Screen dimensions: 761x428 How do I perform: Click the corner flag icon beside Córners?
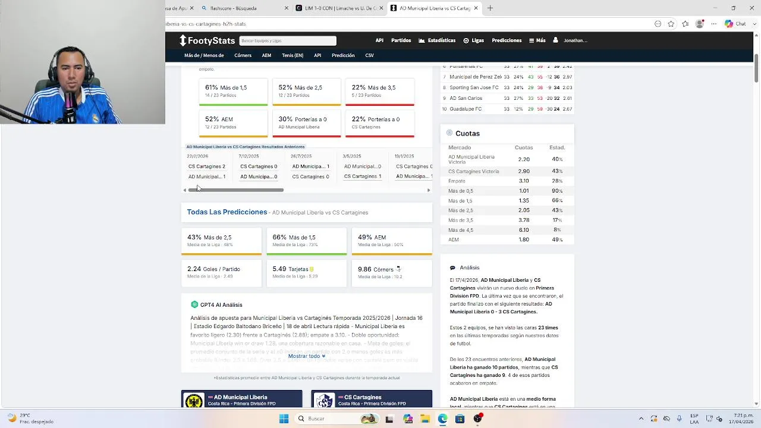point(398,269)
